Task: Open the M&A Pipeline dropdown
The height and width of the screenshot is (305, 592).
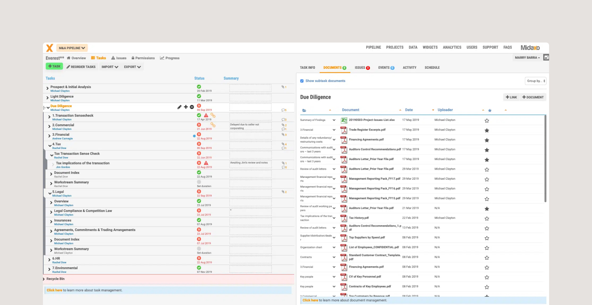Action: click(72, 48)
